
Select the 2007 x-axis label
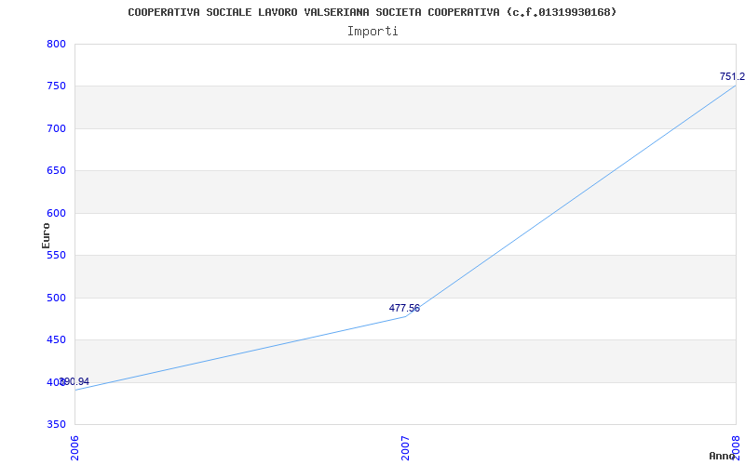405,448
